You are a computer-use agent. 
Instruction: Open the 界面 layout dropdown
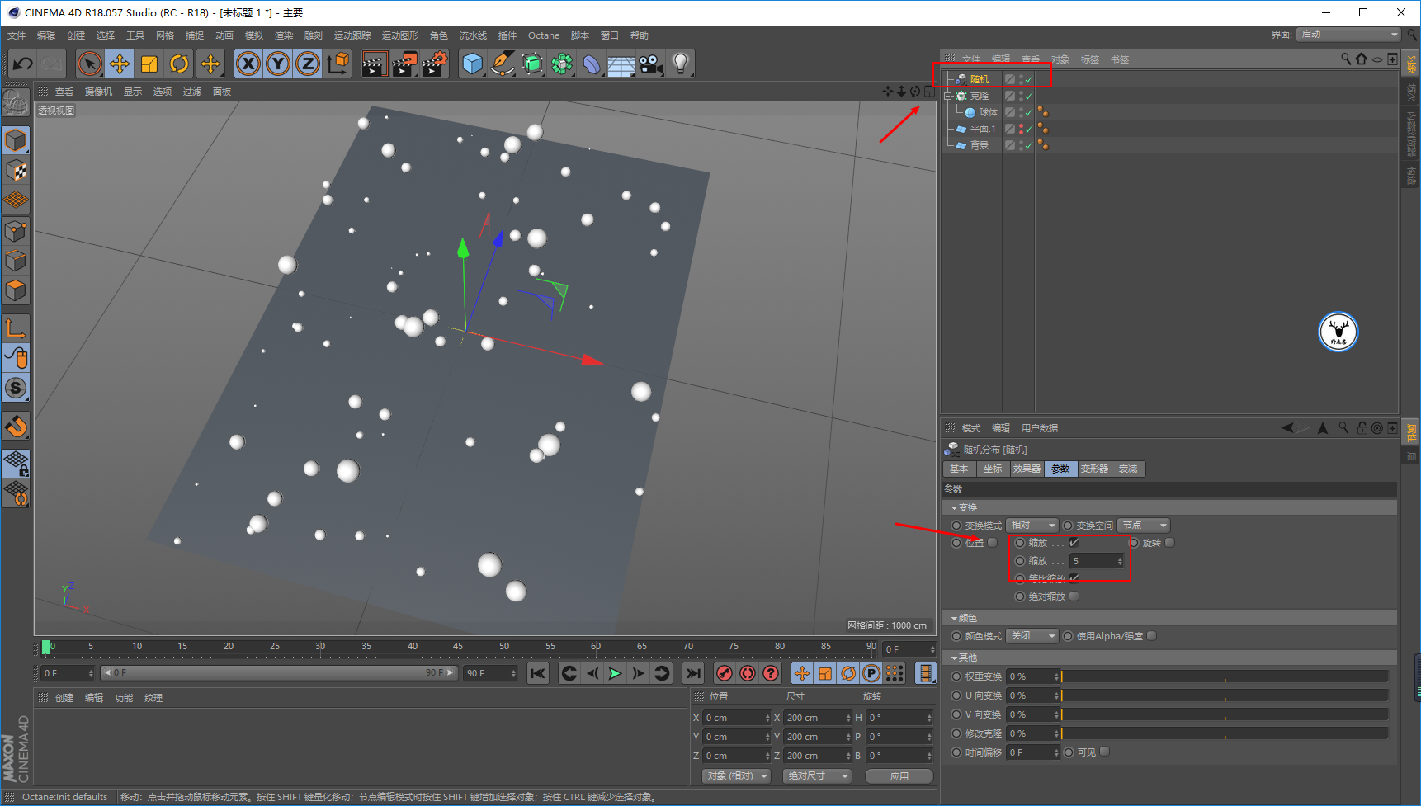click(1348, 35)
